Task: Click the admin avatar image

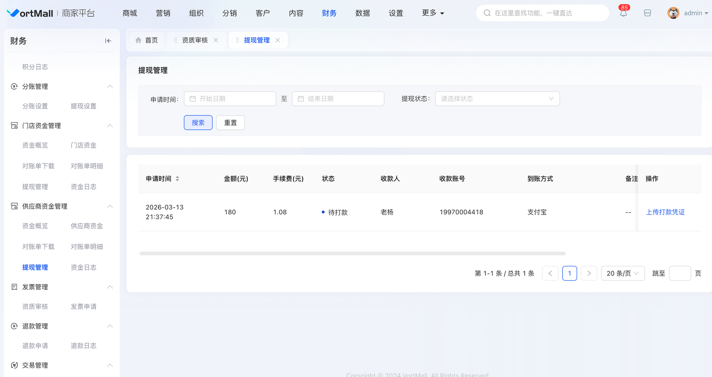Action: click(x=673, y=13)
